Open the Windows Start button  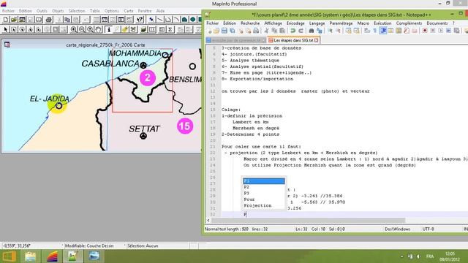9,256
